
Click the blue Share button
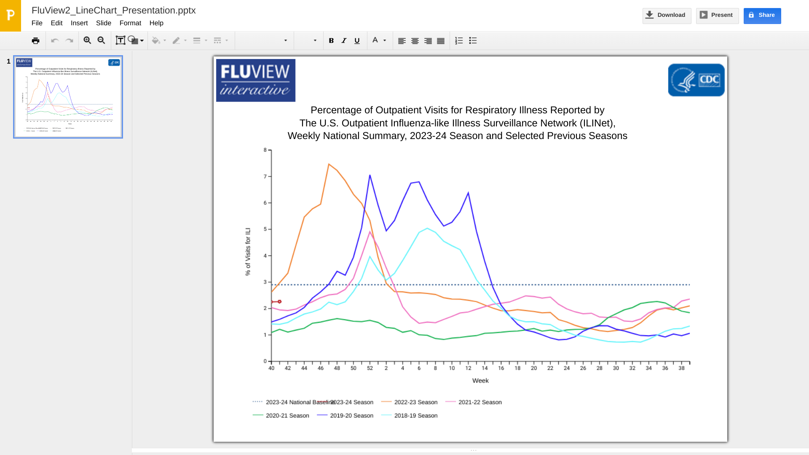(762, 16)
